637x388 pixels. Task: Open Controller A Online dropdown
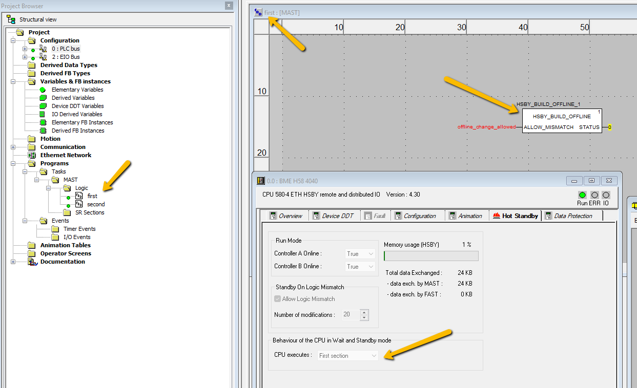pos(361,254)
